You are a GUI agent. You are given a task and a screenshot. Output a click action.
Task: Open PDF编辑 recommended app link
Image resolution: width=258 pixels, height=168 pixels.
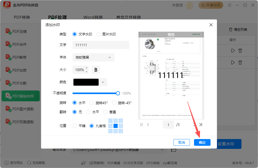(114, 163)
